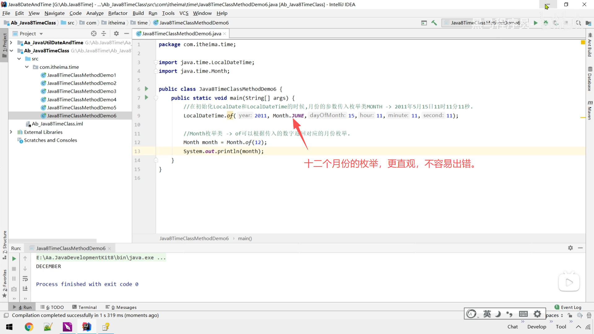Select Java8TimeClassMethodDemo3 in project tree
Screen dimensions: 594x334
(x=82, y=91)
